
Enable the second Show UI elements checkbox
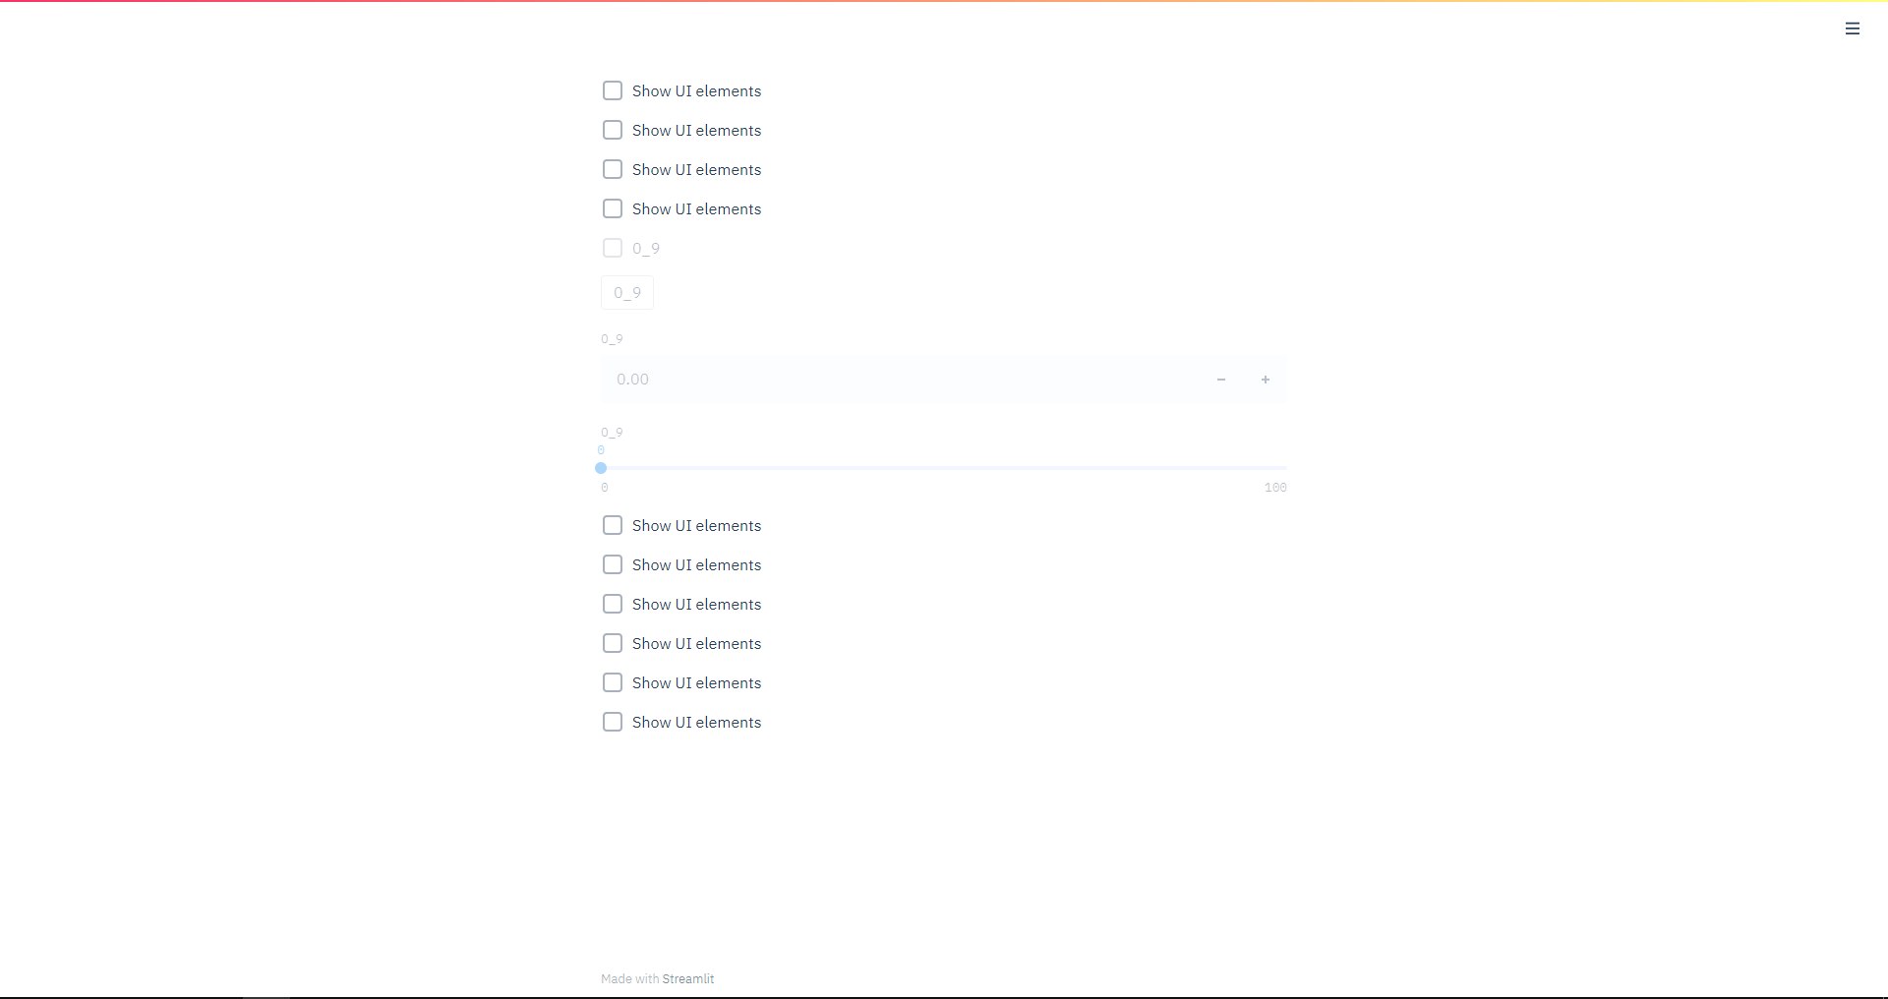coord(613,130)
